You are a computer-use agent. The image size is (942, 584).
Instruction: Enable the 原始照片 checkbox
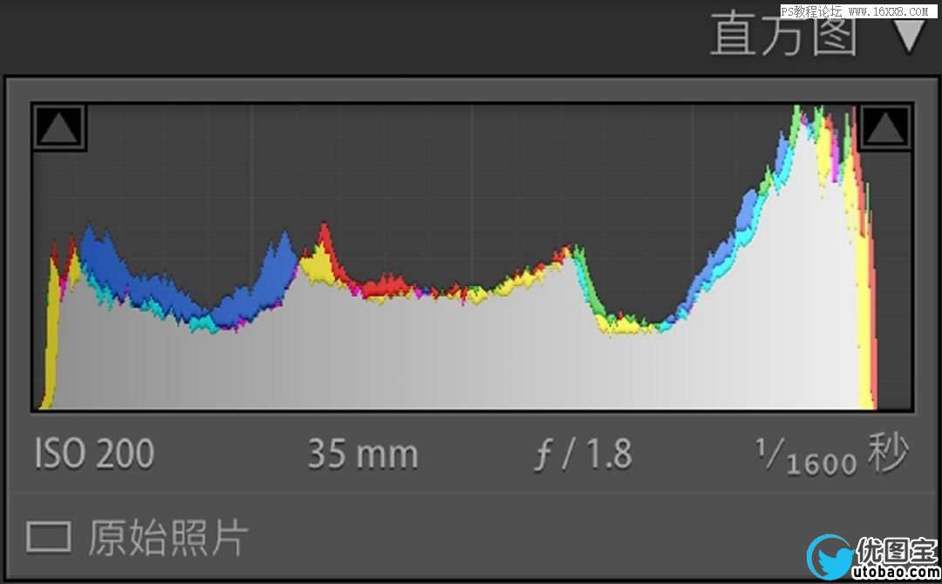[x=49, y=536]
